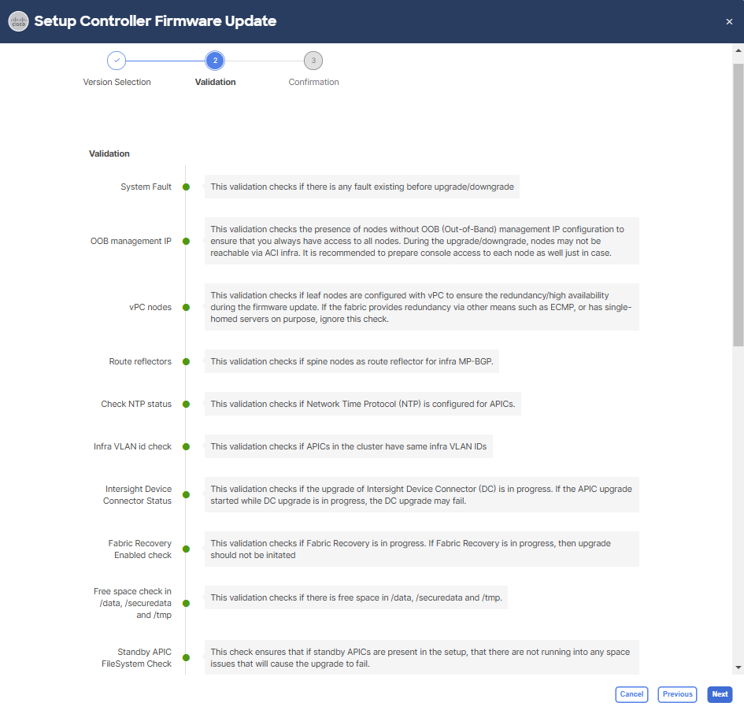This screenshot has height=710, width=744.
Task: Select the vPC nodes green status indicator
Action: (186, 308)
